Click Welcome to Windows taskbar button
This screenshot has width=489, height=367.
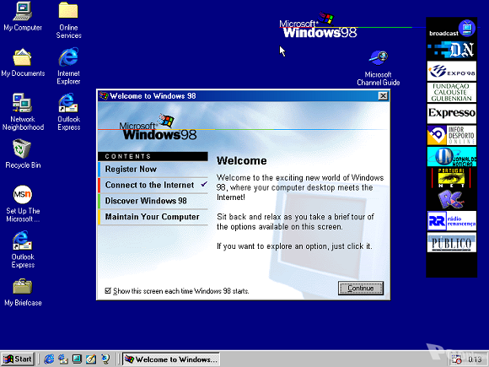(x=171, y=359)
